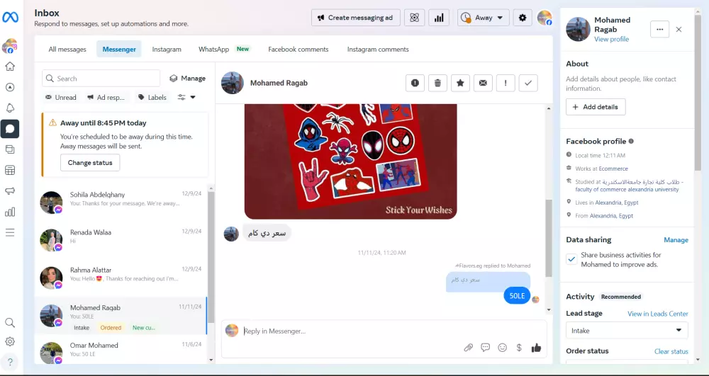Open the automations atom icon
Screen dimensions: 709x376
[x=414, y=18]
